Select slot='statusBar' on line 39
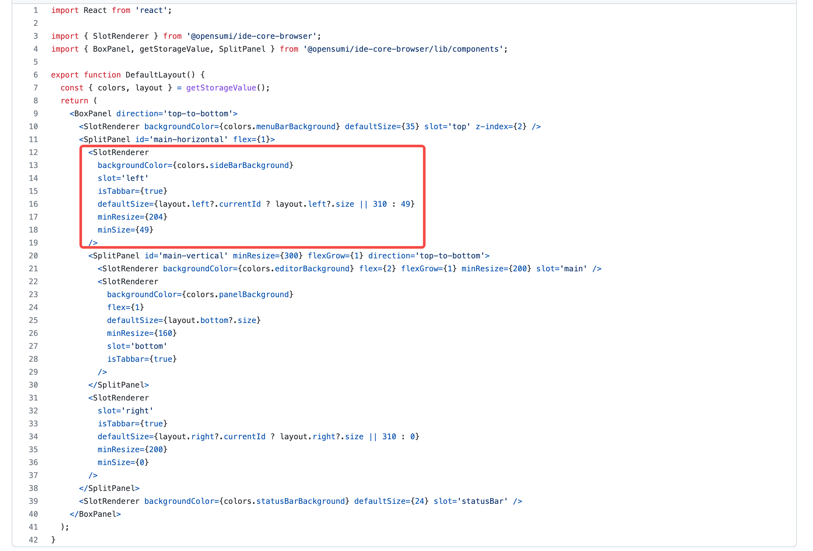Viewport: 813px width, 551px height. 470,501
